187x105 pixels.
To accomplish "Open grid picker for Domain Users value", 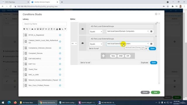I will pyautogui.click(x=151, y=44).
